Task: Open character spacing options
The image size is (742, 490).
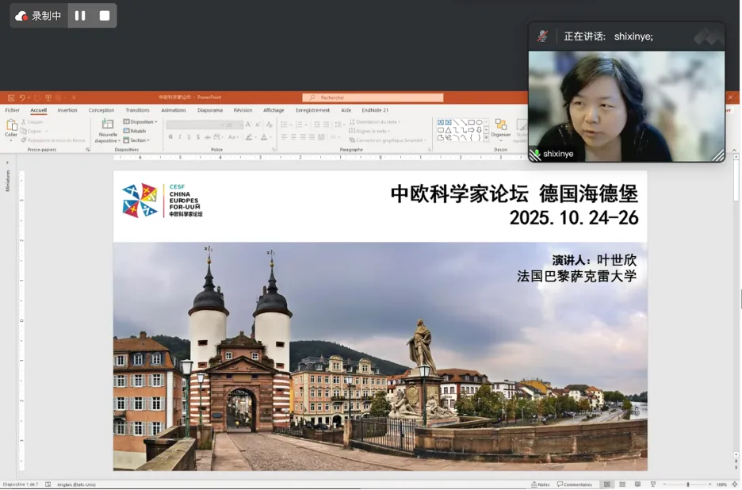Action: (218, 137)
